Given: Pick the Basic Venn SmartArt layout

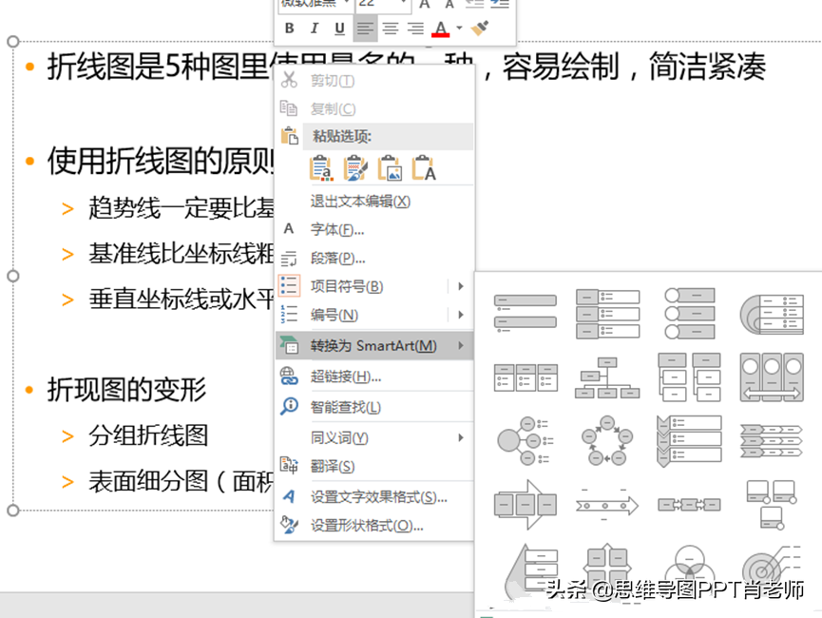Looking at the screenshot, I should point(689,567).
